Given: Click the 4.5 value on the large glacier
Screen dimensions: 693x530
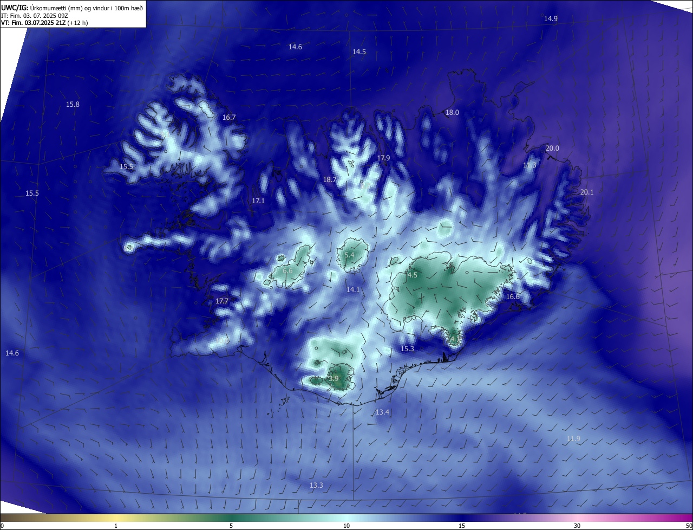Looking at the screenshot, I should tap(413, 275).
